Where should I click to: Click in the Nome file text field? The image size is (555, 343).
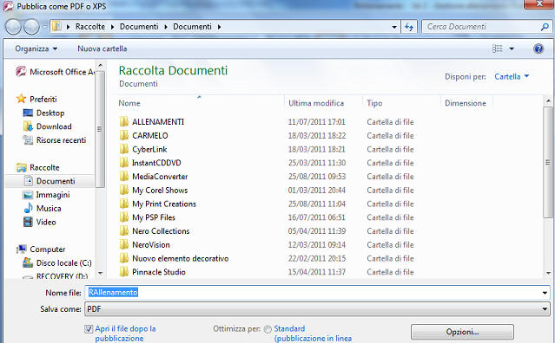pyautogui.click(x=313, y=293)
